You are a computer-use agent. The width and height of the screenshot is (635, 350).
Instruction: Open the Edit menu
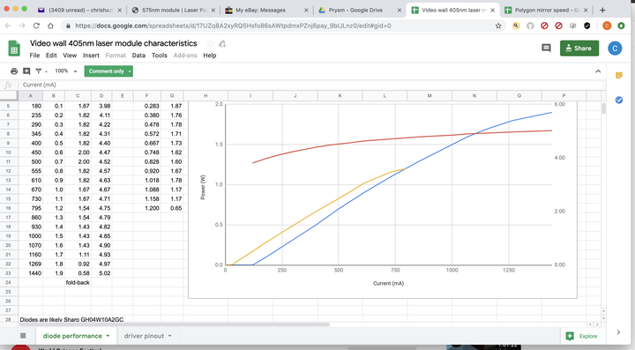[x=51, y=56]
